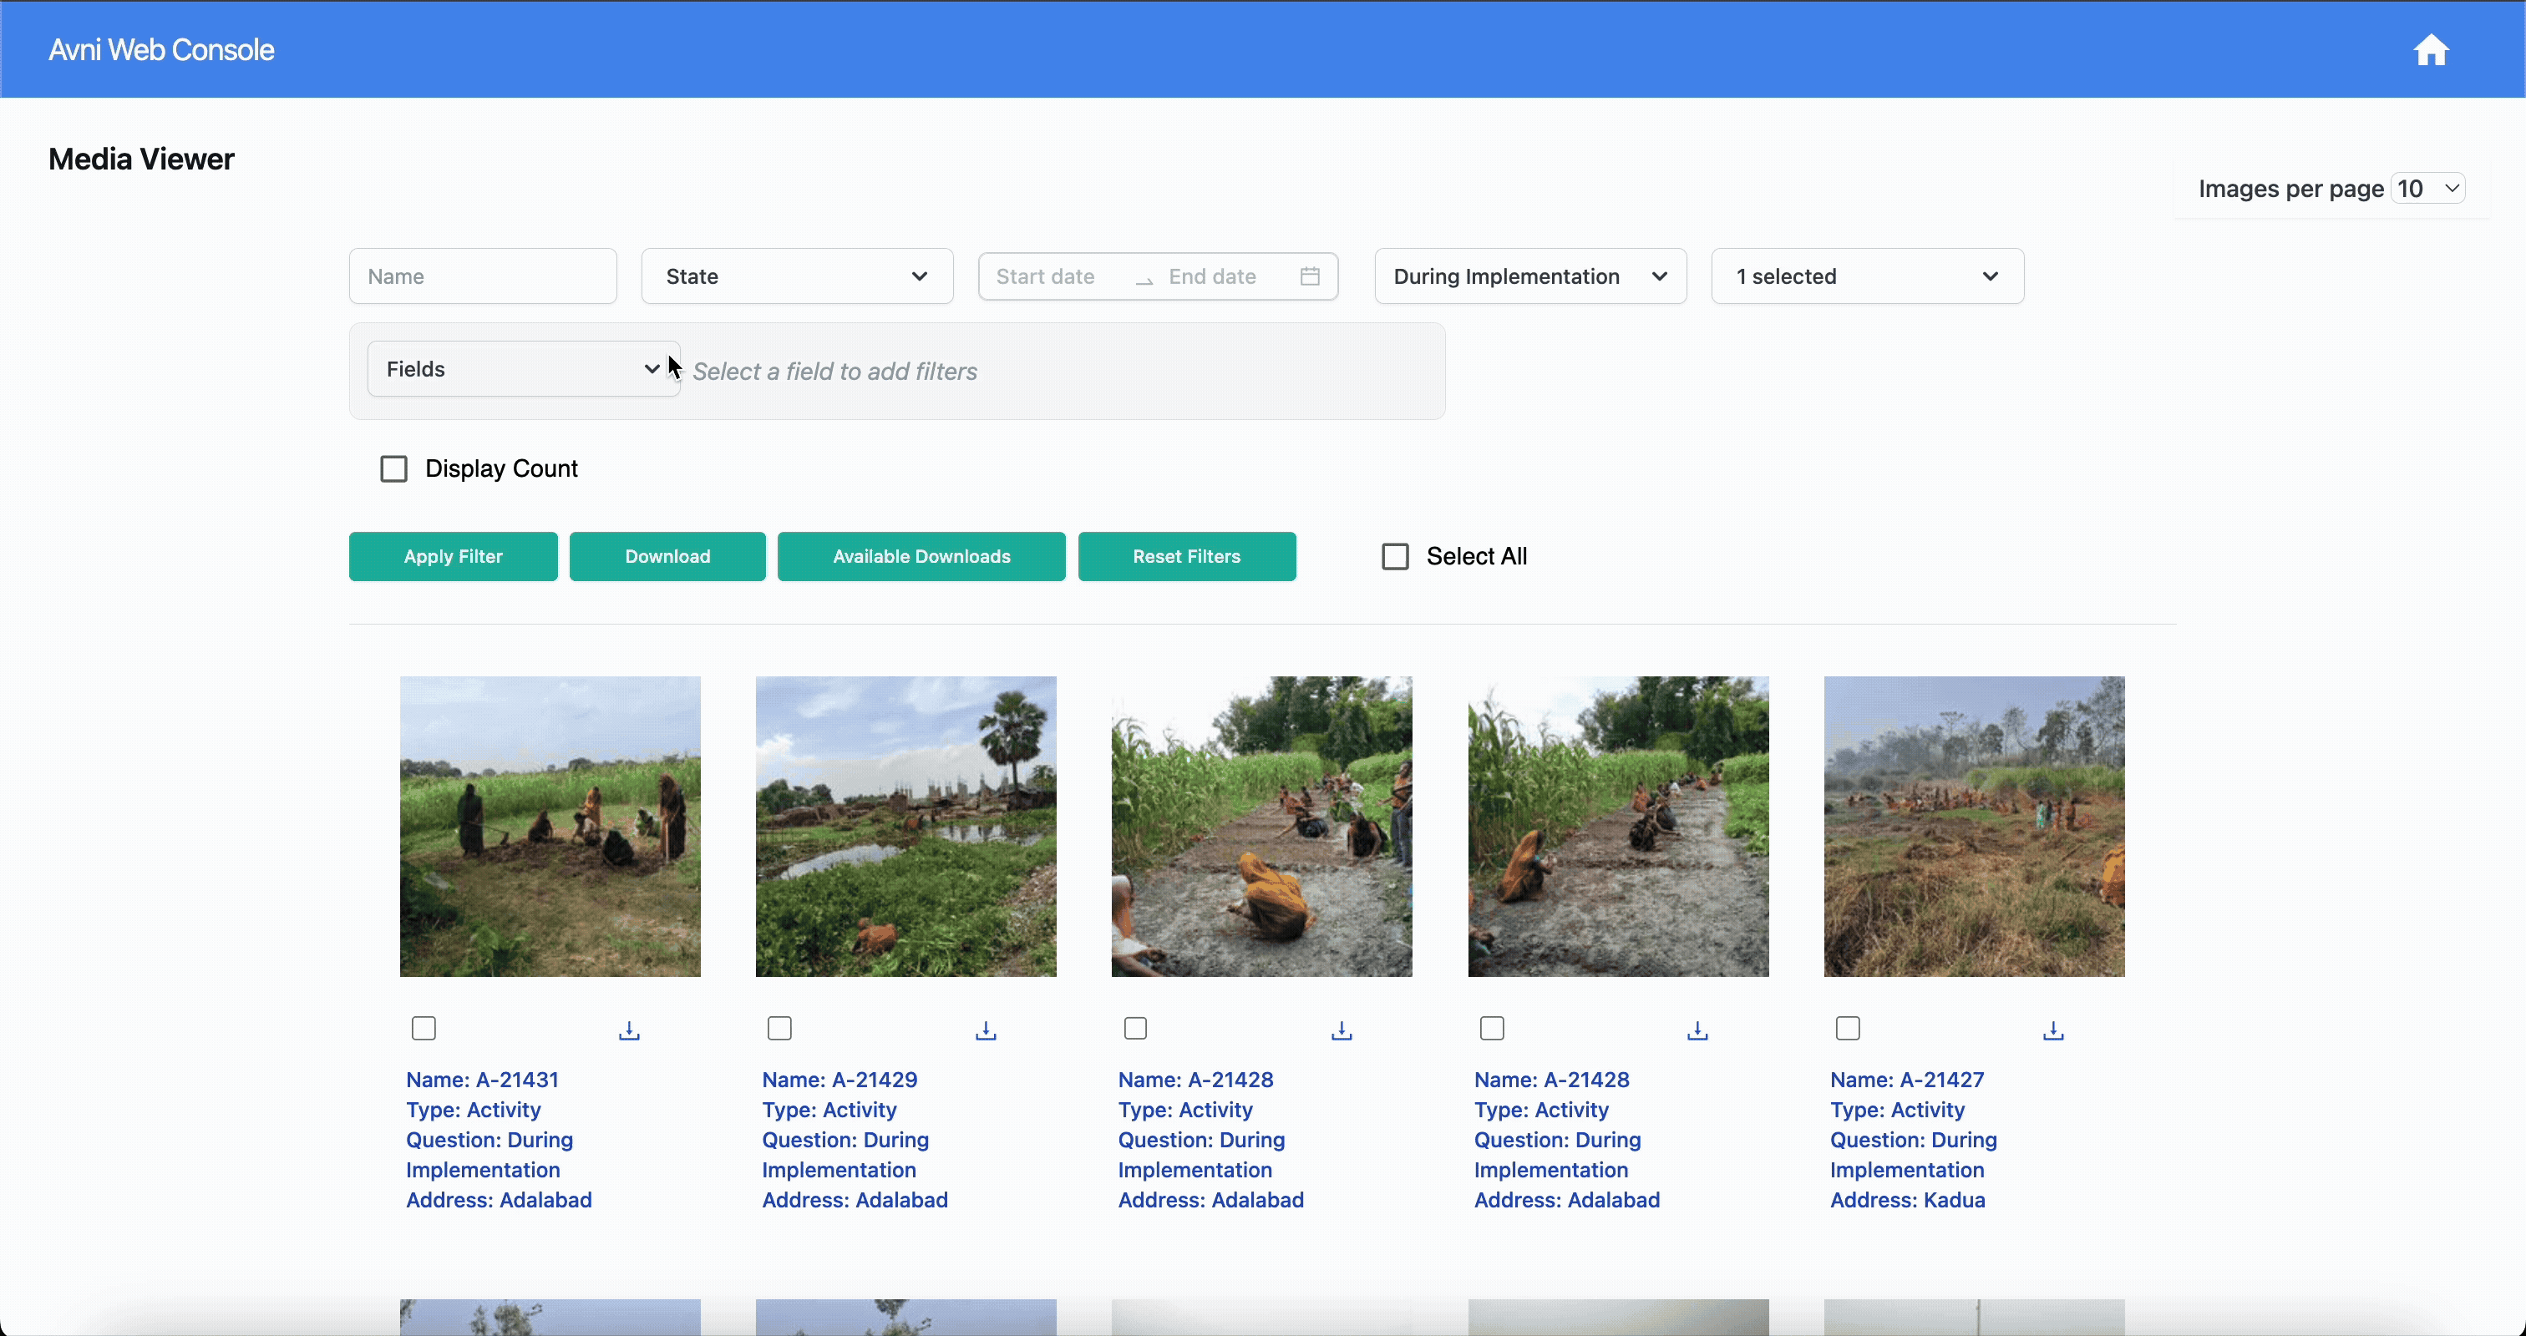Open the State dropdown
The width and height of the screenshot is (2526, 1336).
(796, 276)
